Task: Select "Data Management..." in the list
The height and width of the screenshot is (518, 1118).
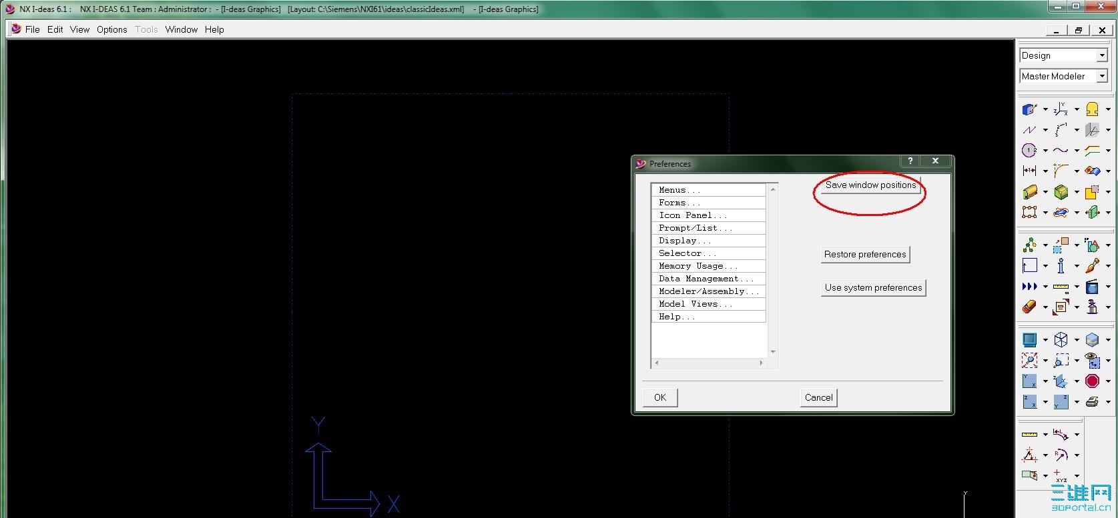Action: click(x=709, y=279)
